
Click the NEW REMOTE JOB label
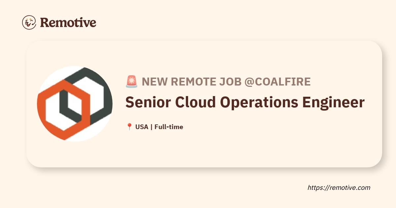click(x=191, y=82)
